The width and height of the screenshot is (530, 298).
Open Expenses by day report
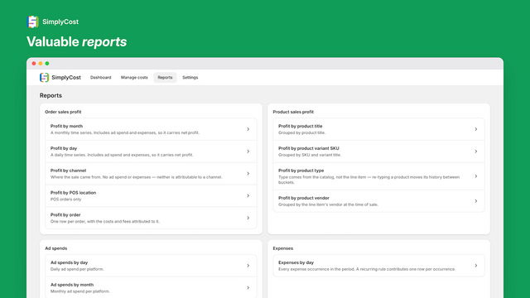click(379, 266)
